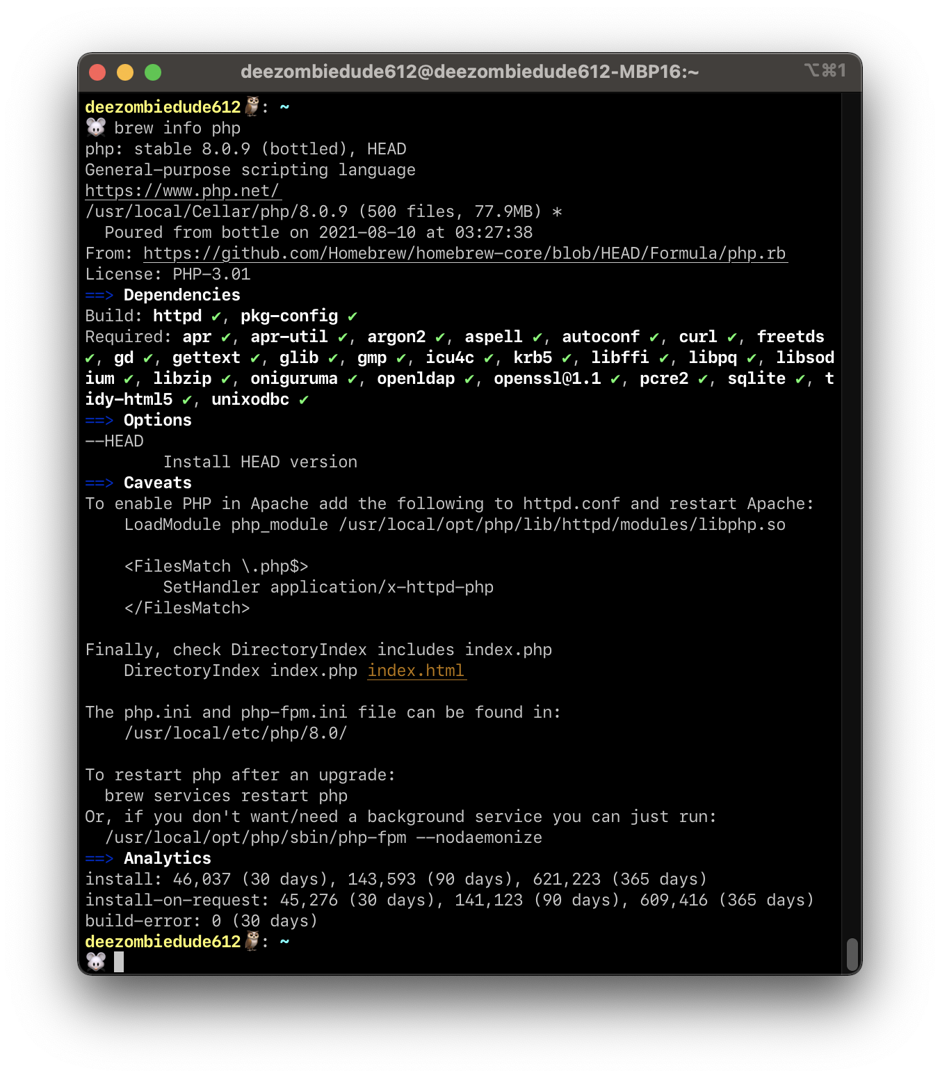Click the owl emoji in the bottom prompt

[252, 941]
